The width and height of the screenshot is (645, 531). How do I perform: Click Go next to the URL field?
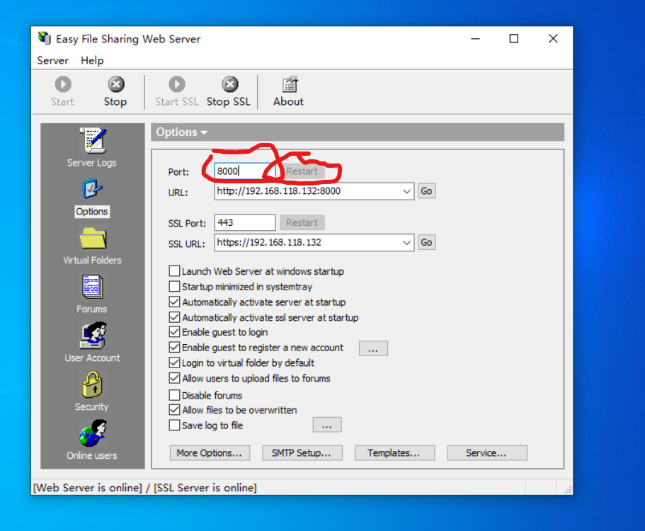[426, 191]
